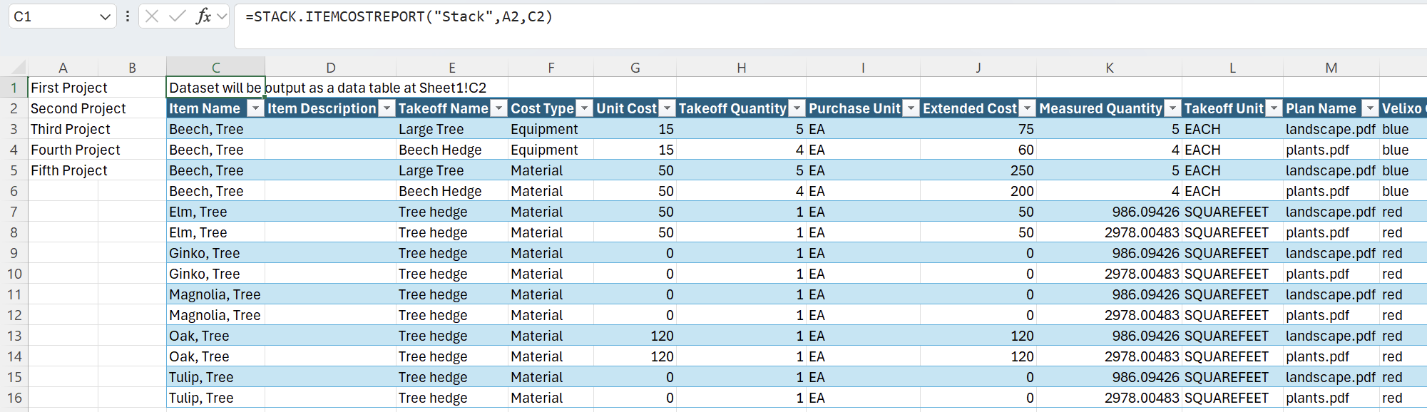Open the Insert Function fx button

click(203, 16)
